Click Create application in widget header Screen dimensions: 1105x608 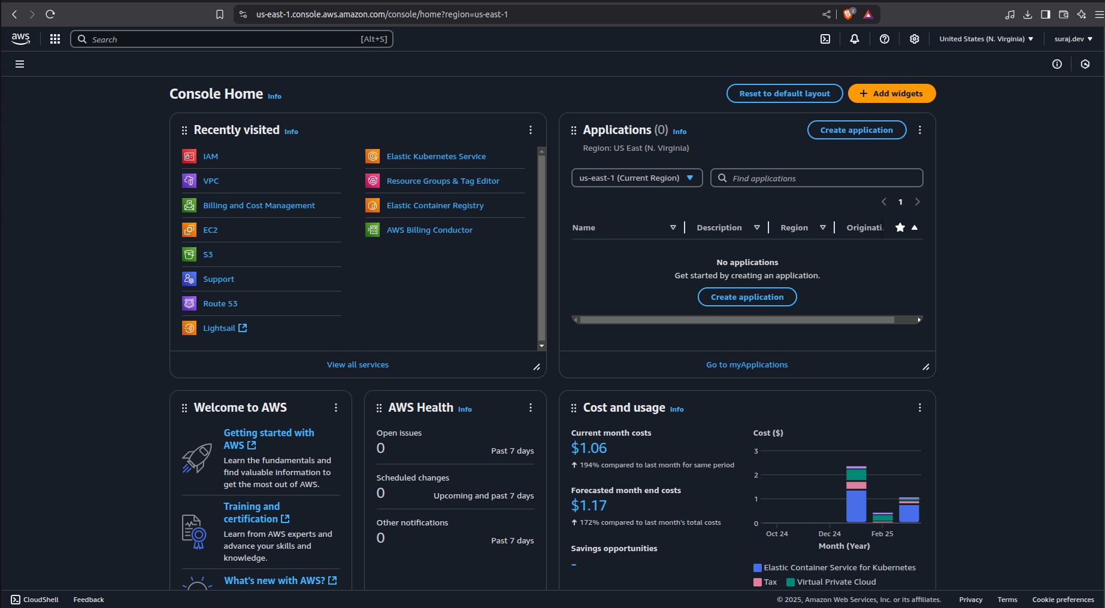[856, 130]
